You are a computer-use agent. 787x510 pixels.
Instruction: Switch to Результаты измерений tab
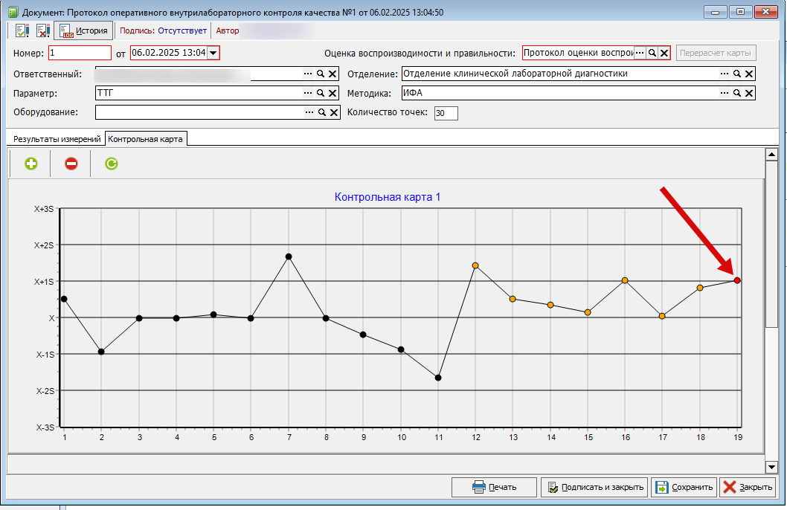click(57, 139)
